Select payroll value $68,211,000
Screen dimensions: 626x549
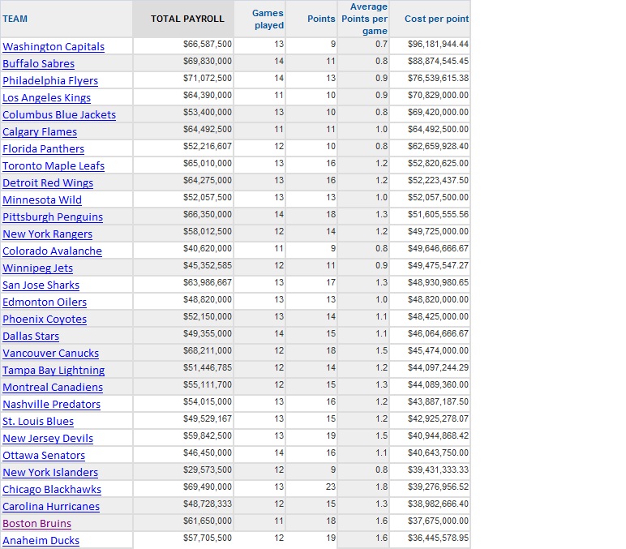point(208,350)
